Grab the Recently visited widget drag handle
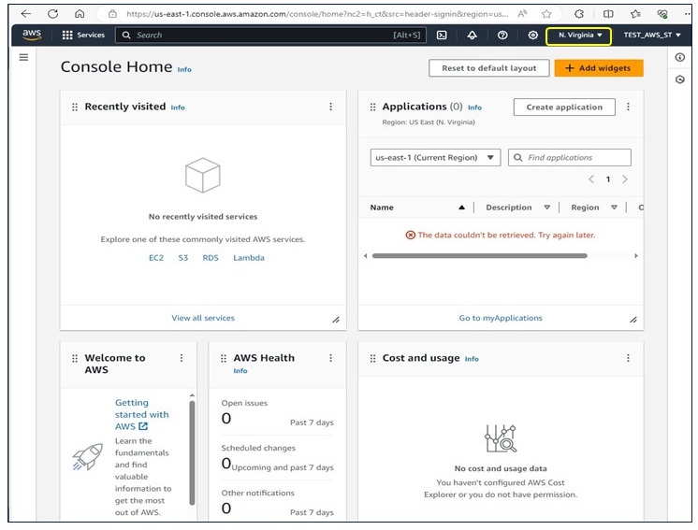 click(75, 107)
